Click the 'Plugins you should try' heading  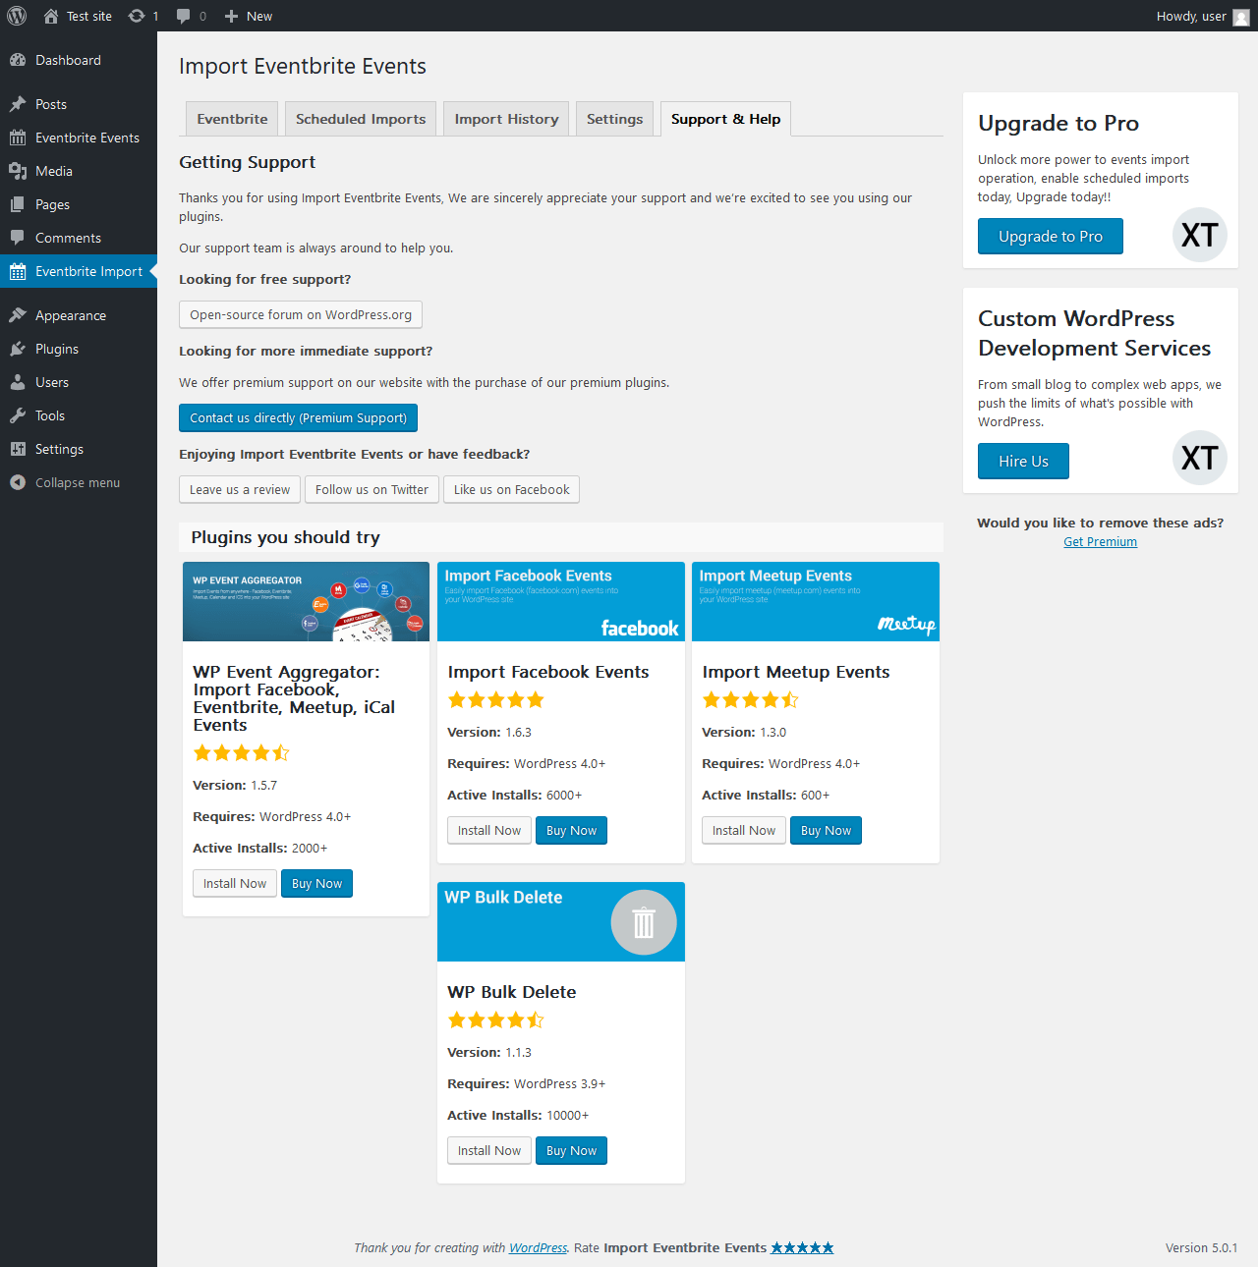tap(285, 537)
